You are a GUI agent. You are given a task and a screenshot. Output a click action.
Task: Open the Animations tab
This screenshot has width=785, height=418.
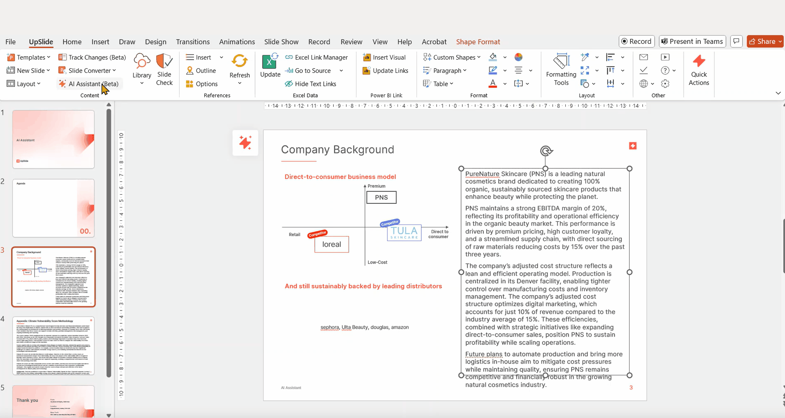point(237,41)
